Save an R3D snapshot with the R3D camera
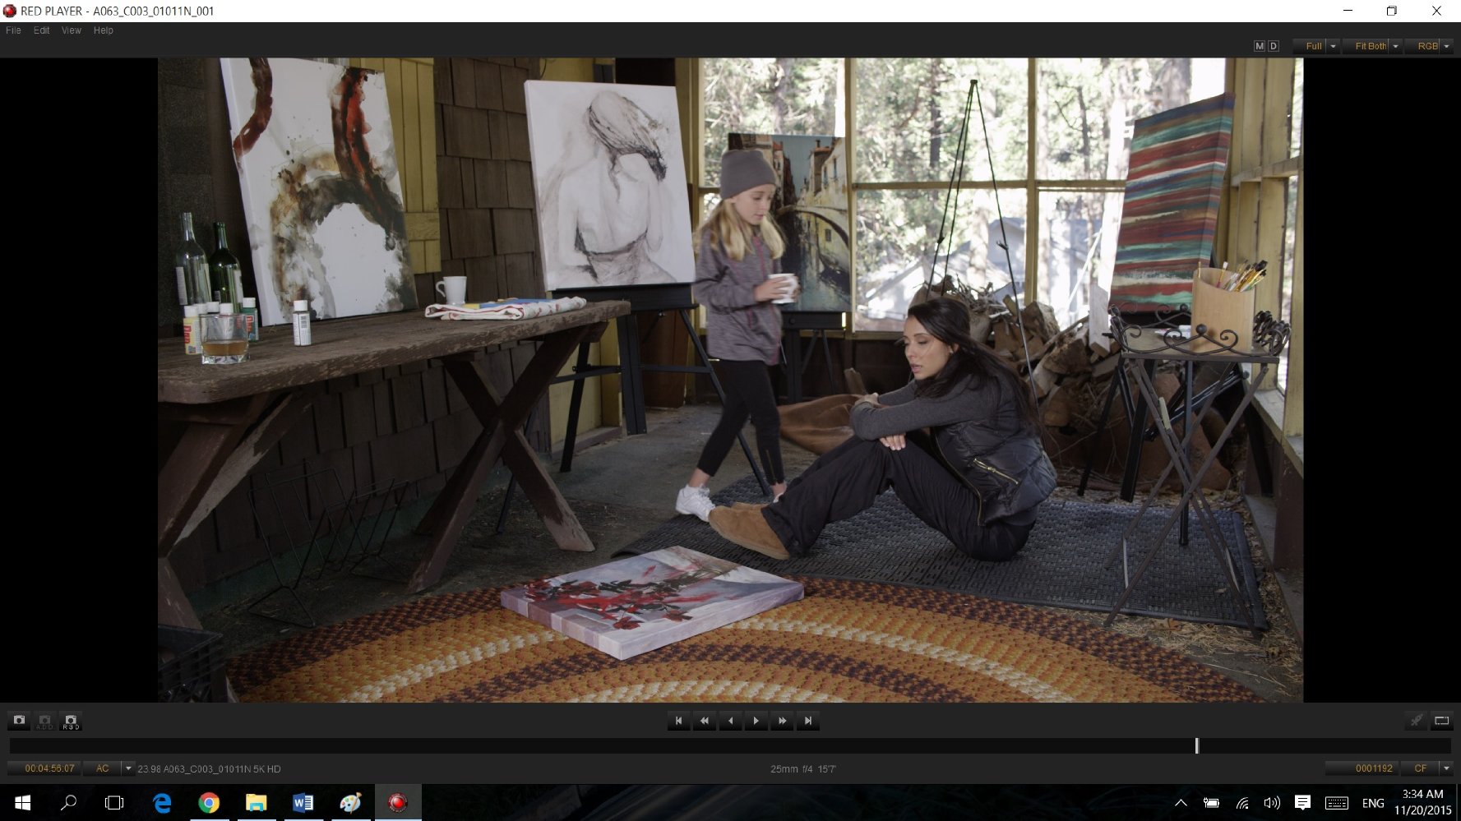 coord(71,721)
